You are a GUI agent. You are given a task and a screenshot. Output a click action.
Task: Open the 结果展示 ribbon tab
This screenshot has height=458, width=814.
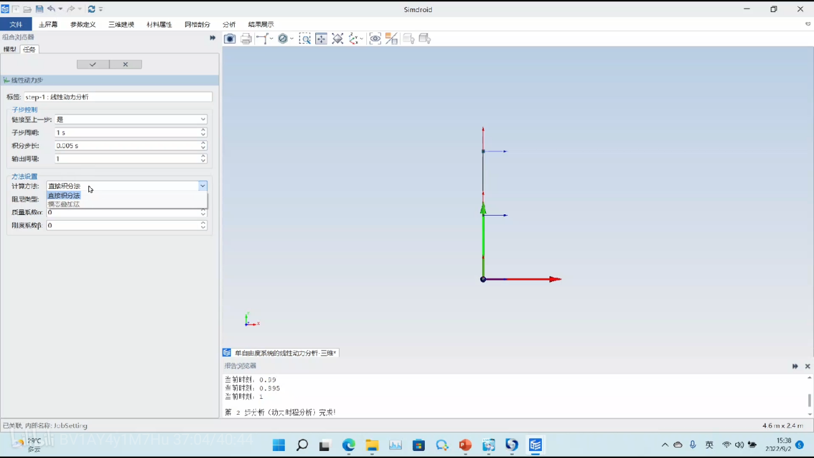tap(261, 24)
